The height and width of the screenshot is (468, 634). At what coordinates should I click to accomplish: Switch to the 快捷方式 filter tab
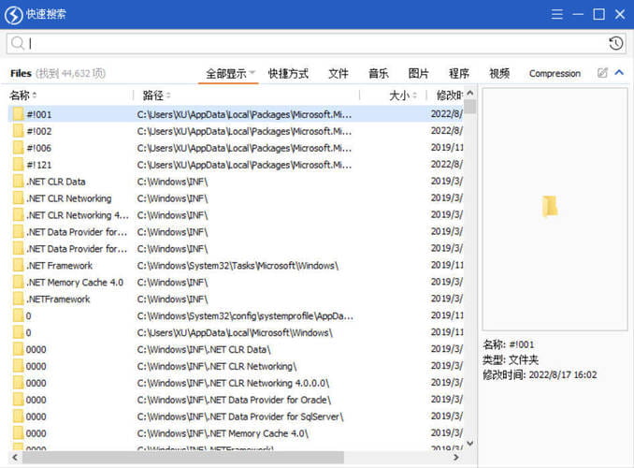click(x=288, y=73)
